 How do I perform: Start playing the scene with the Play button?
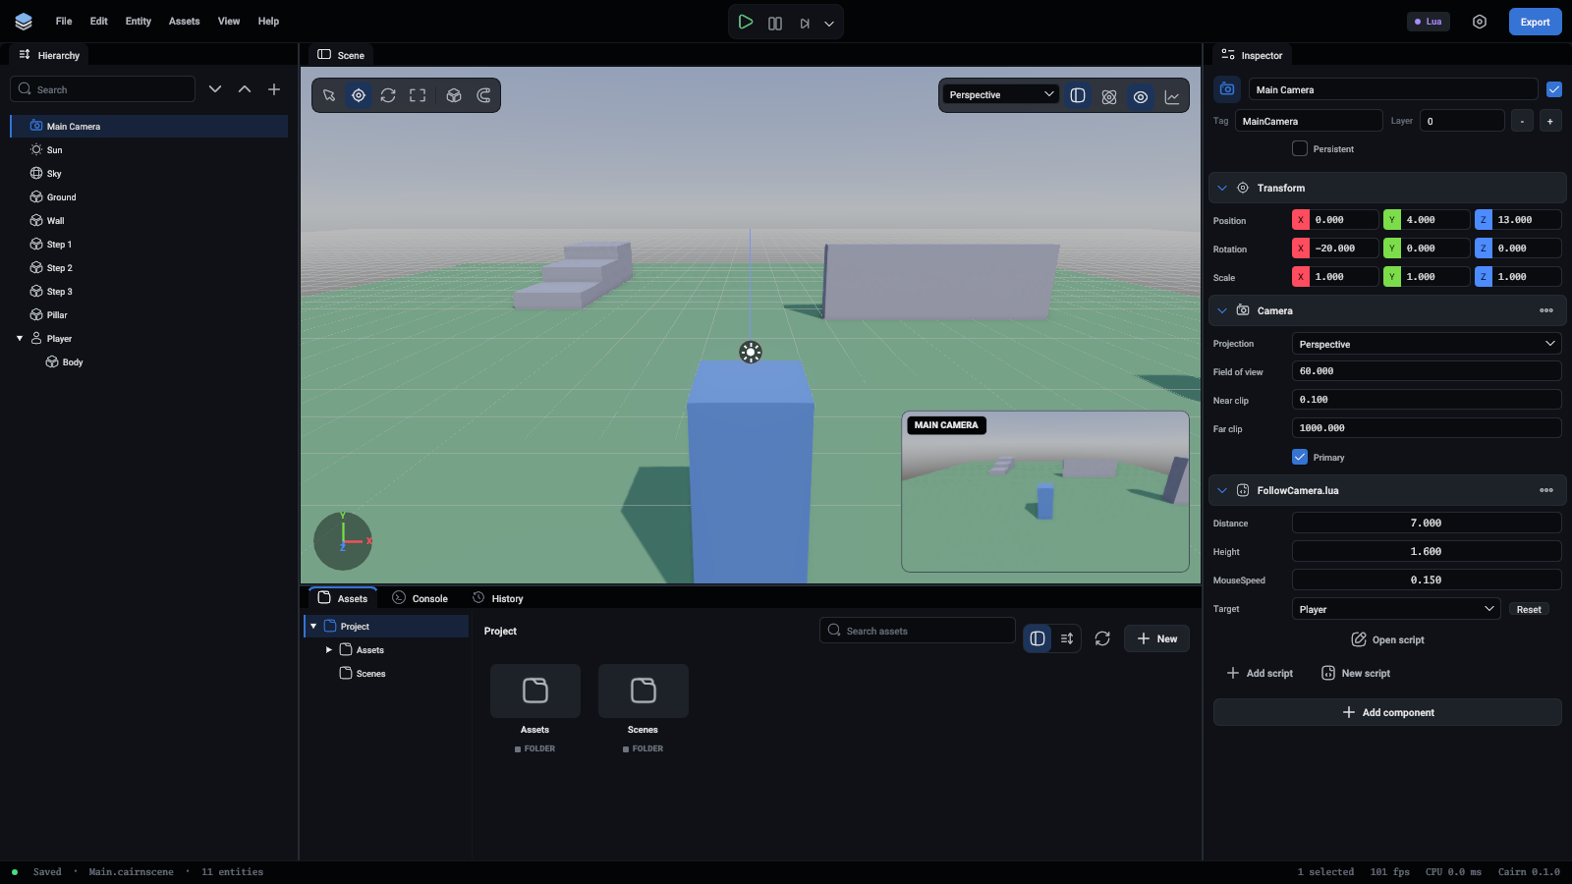[x=746, y=22]
